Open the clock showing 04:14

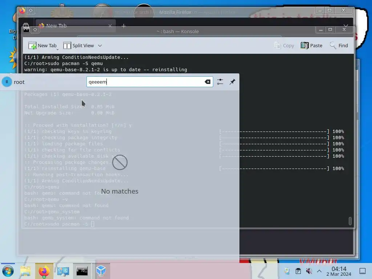coord(339,271)
